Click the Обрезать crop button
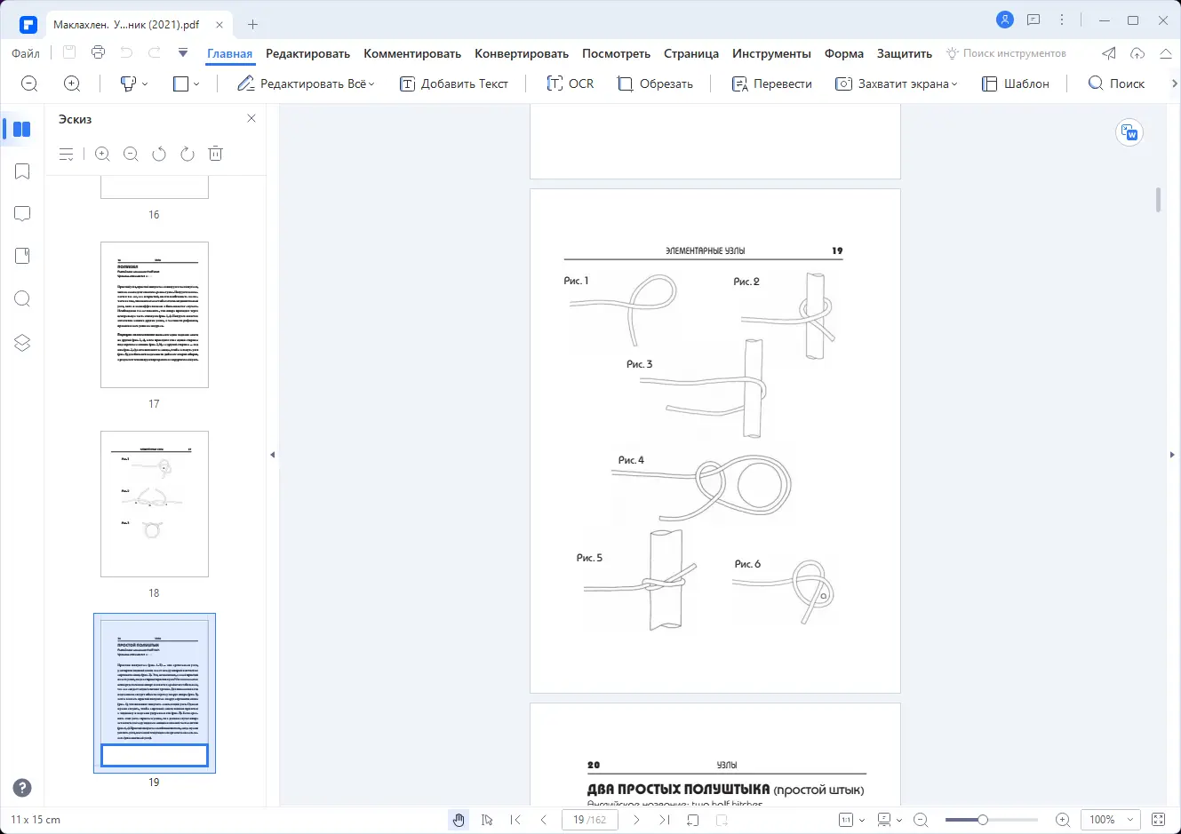This screenshot has height=834, width=1181. pyautogui.click(x=655, y=83)
